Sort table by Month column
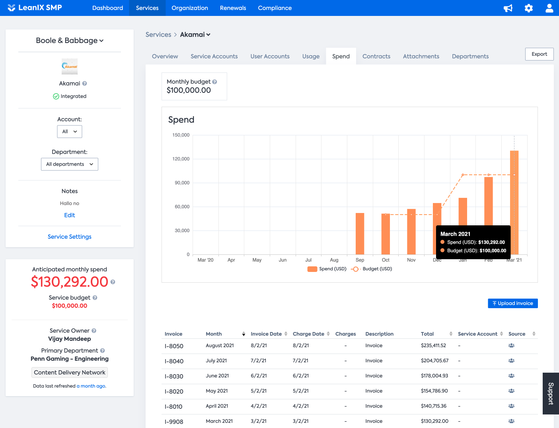 tap(243, 334)
